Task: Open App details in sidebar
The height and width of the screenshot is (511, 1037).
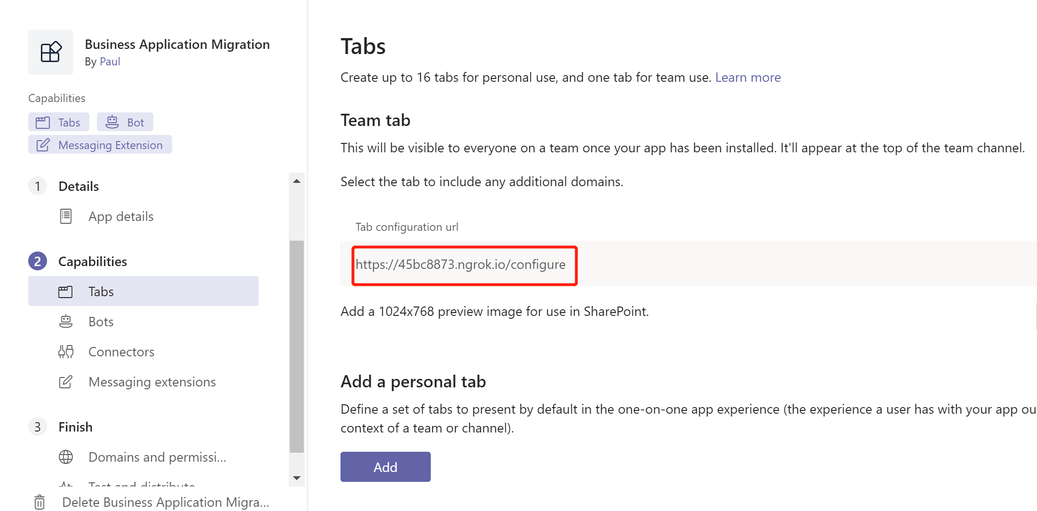Action: coord(121,216)
